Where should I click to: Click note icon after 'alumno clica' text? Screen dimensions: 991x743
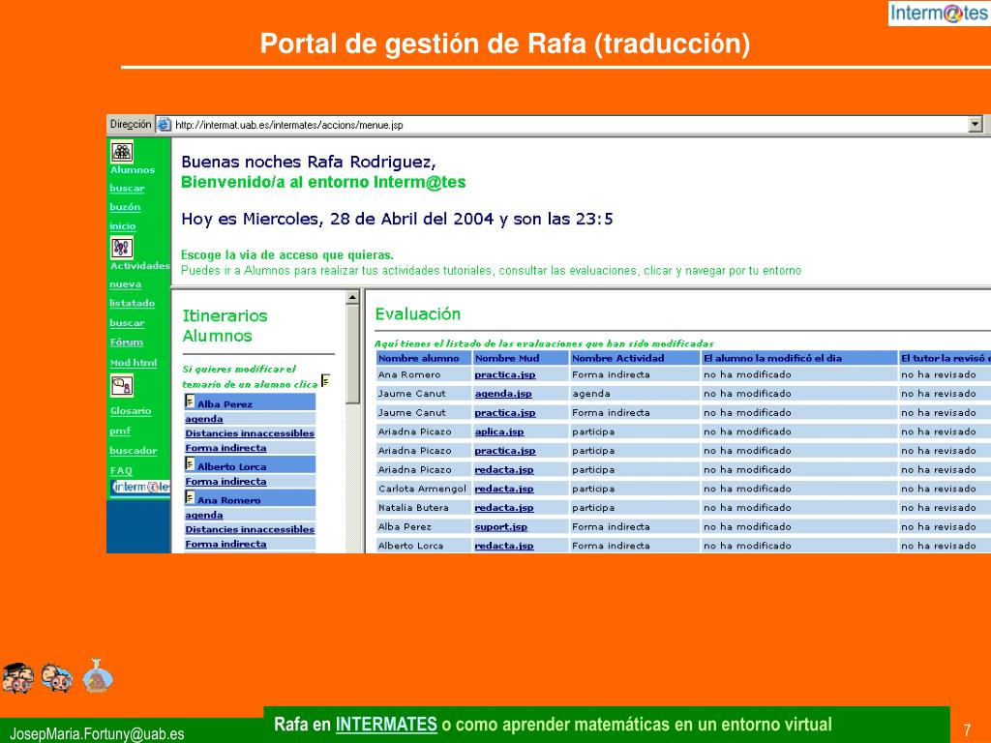pyautogui.click(x=325, y=380)
